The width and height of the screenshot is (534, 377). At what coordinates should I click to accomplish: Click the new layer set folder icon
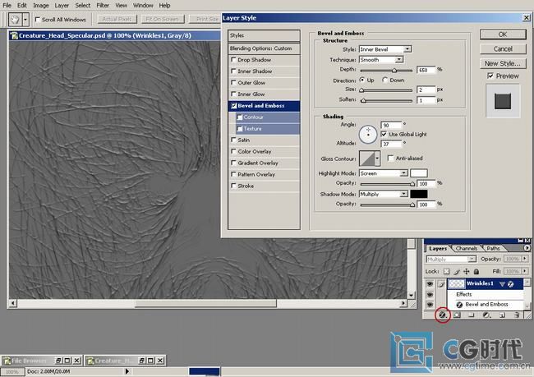472,315
